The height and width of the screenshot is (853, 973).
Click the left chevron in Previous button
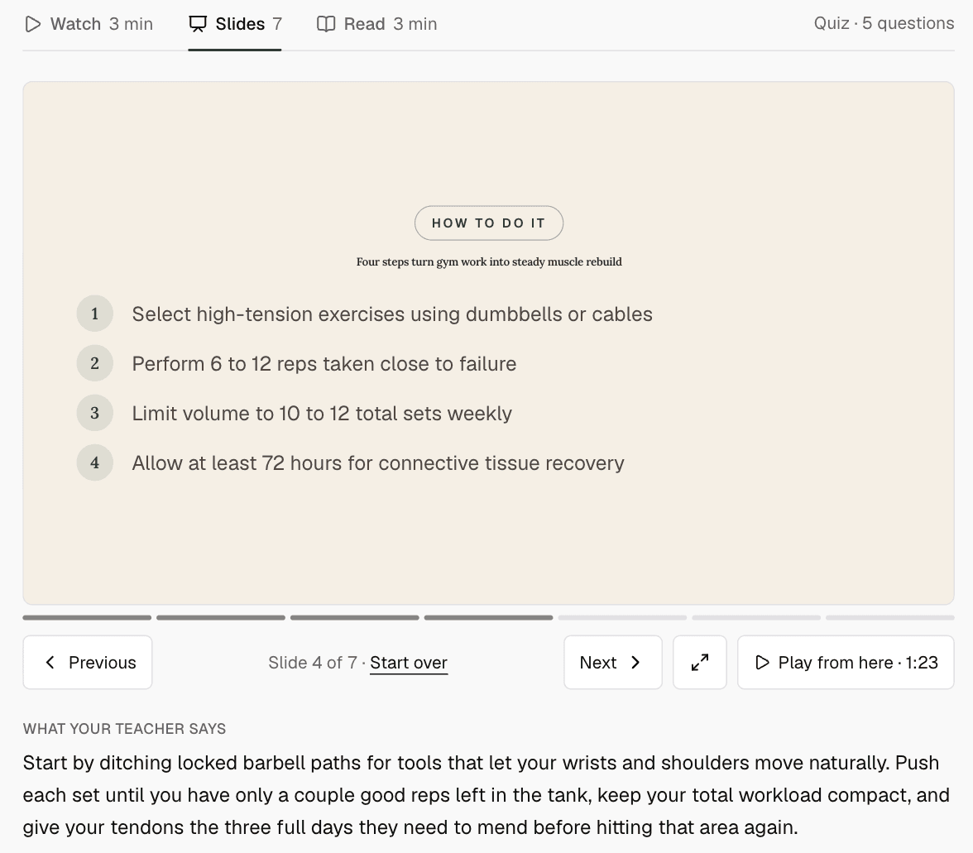pos(50,663)
